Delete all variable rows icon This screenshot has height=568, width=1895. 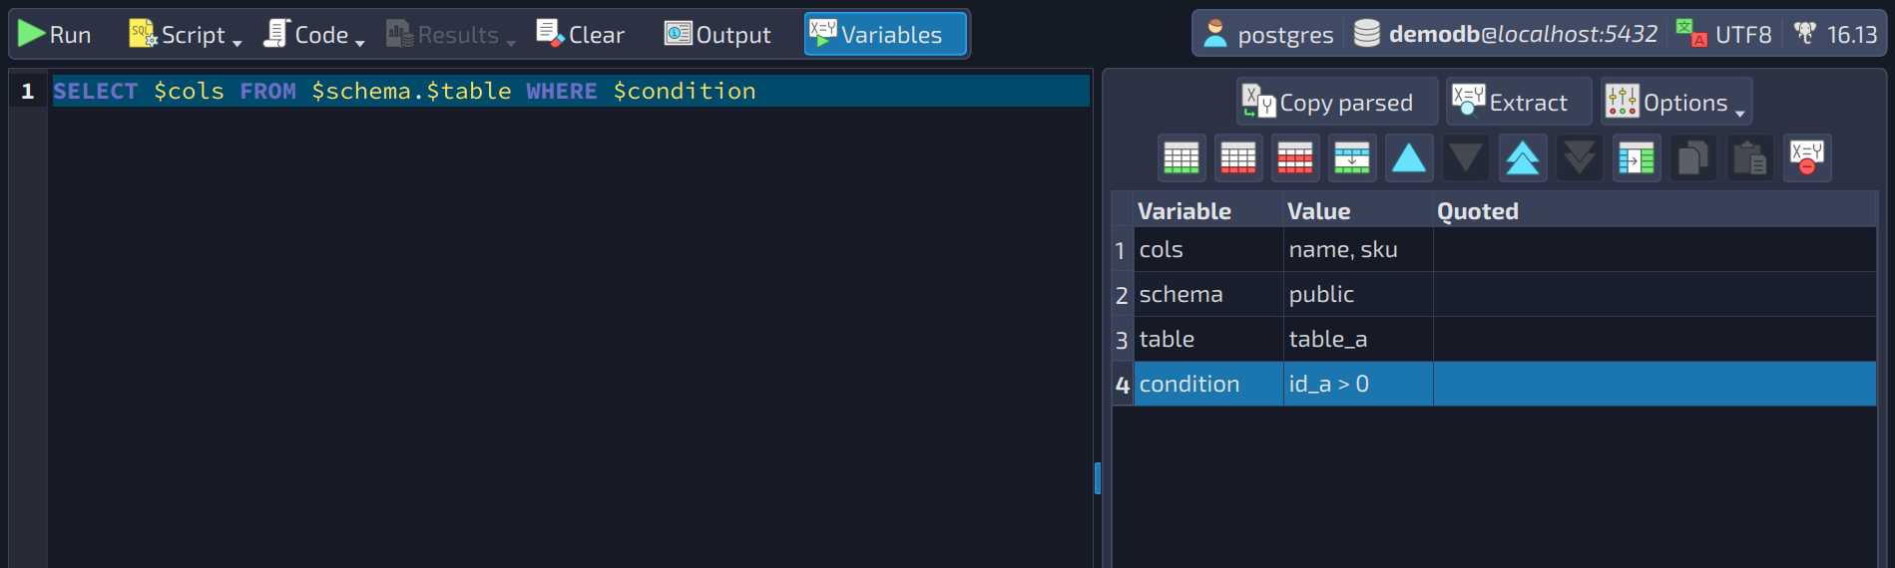[1295, 157]
